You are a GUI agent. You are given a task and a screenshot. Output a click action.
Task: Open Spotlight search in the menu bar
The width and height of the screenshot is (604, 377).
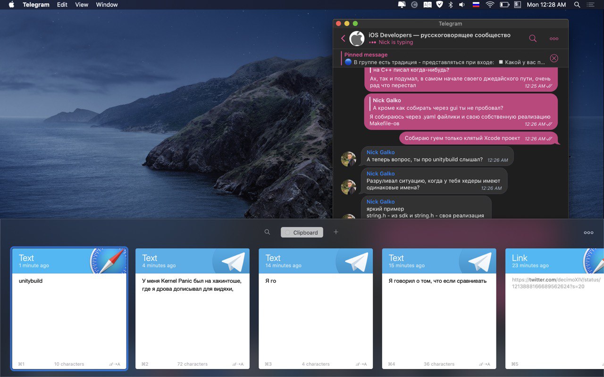577,5
